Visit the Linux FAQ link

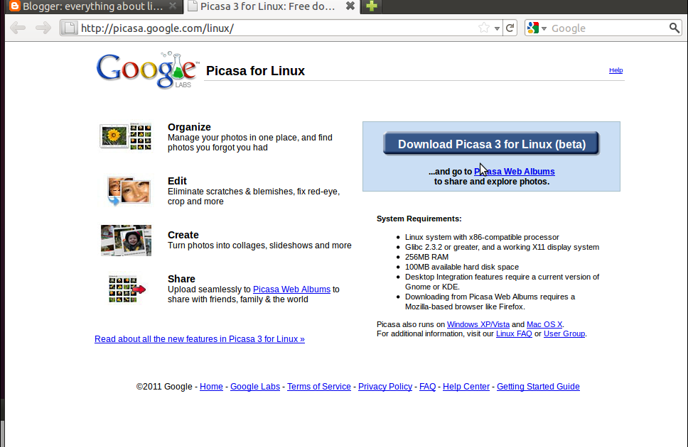tap(514, 333)
